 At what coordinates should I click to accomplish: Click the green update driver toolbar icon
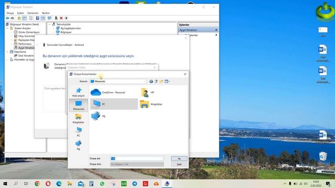[x=56, y=18]
